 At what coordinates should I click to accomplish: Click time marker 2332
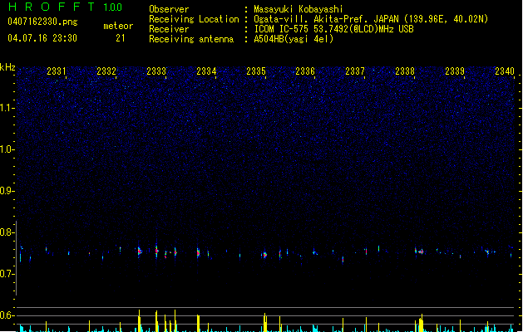pyautogui.click(x=106, y=71)
